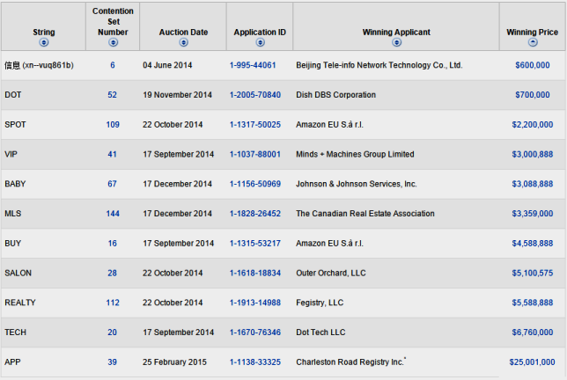Open contention set number 67 link
Viewport: 567px width, 380px height.
click(112, 184)
